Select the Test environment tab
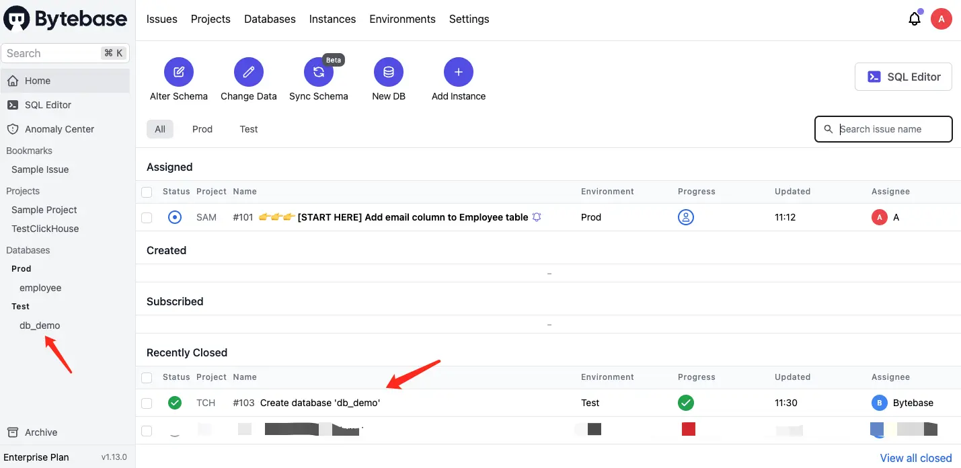961x468 pixels. point(249,129)
